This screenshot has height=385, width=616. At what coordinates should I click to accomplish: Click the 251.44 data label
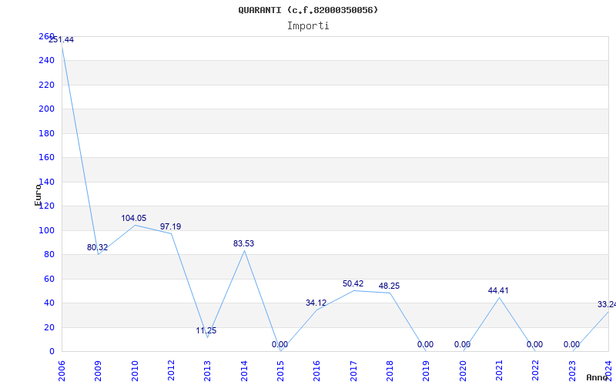pyautogui.click(x=61, y=40)
